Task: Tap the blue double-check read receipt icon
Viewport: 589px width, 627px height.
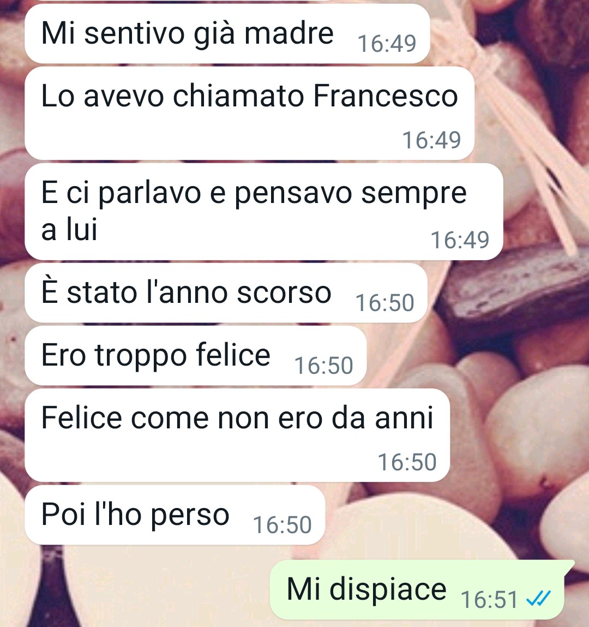Action: click(x=538, y=598)
